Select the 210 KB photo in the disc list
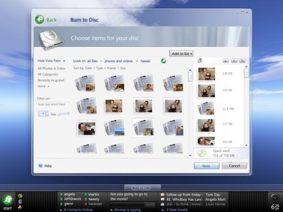This screenshot has width=283, height=212. (206, 91)
